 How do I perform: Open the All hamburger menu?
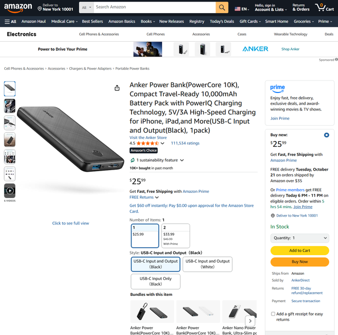pos(11,22)
